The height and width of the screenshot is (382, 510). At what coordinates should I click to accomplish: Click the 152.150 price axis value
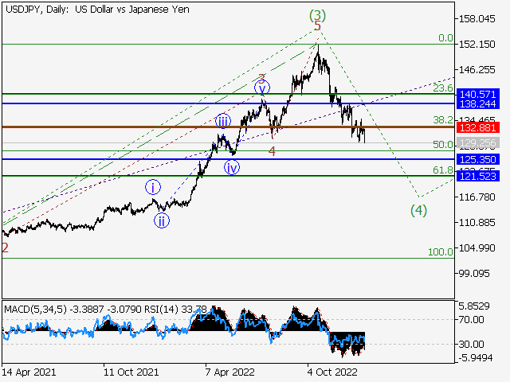477,45
